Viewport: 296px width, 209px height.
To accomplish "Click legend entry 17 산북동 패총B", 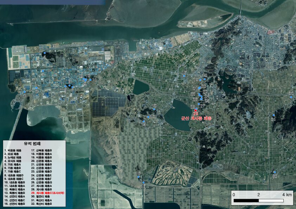I will click(x=41, y=150).
